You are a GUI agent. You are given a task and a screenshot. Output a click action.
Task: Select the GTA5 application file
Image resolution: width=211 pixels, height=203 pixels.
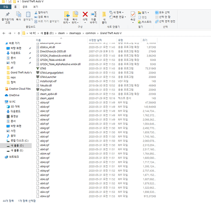pos(43,69)
